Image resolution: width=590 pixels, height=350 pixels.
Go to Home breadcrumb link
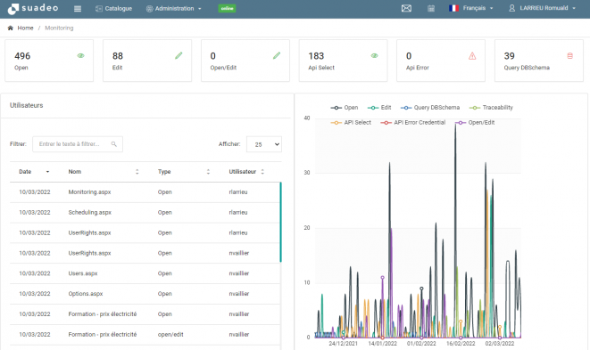25,28
